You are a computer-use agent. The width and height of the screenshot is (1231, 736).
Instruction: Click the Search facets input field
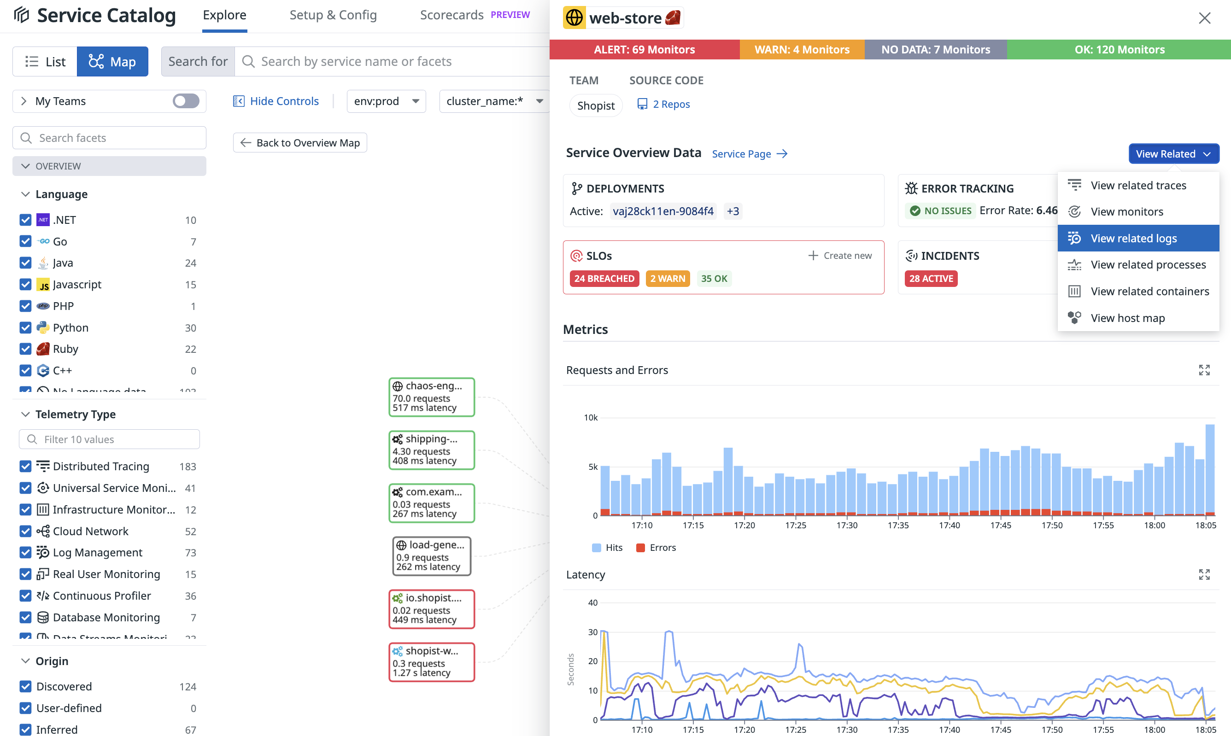[109, 138]
